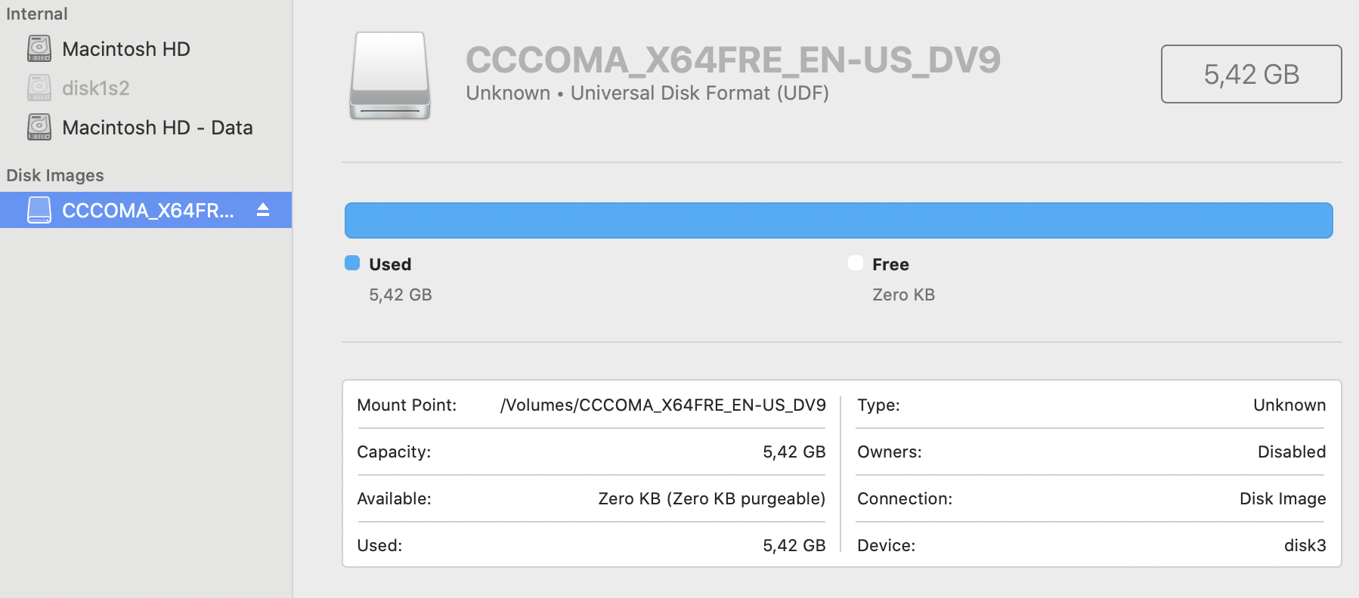Click the blue storage usage bar
The height and width of the screenshot is (598, 1359).
(x=837, y=220)
